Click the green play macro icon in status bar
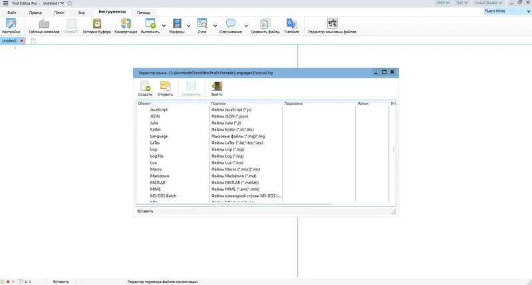The width and height of the screenshot is (532, 285). click(3, 282)
